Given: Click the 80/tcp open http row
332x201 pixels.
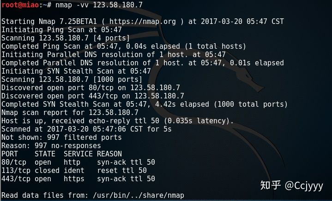Looking at the screenshot, I should click(78, 162).
